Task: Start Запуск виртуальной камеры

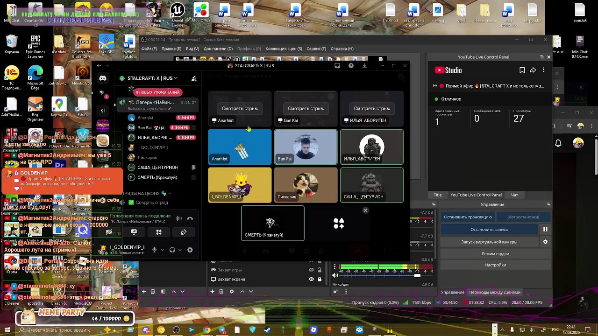Action: point(489,242)
